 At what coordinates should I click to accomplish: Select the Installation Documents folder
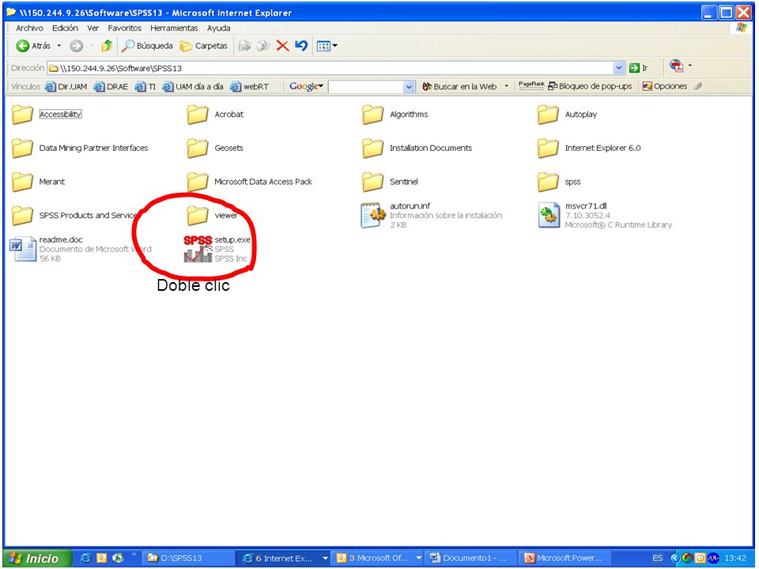pyautogui.click(x=417, y=149)
